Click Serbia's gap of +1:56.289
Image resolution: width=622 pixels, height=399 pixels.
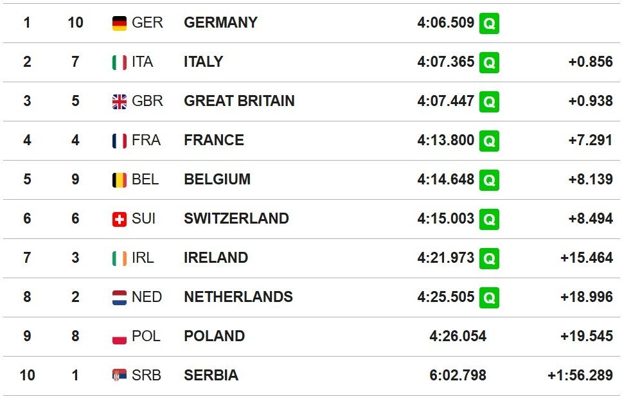point(580,375)
